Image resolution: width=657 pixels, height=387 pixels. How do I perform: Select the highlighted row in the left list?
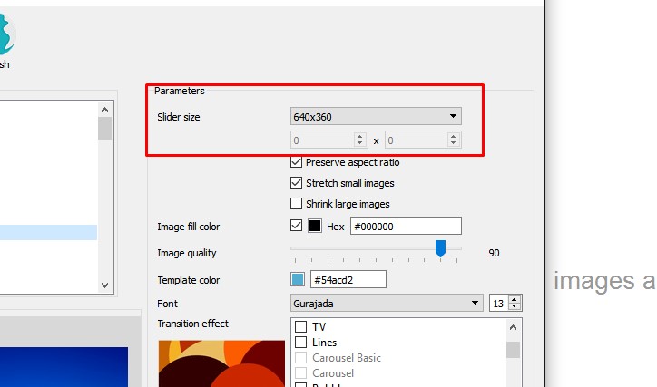49,232
